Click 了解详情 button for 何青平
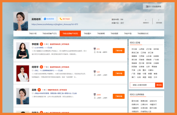Image resolution: width=177 pixels, height=115 pixels. point(118,73)
